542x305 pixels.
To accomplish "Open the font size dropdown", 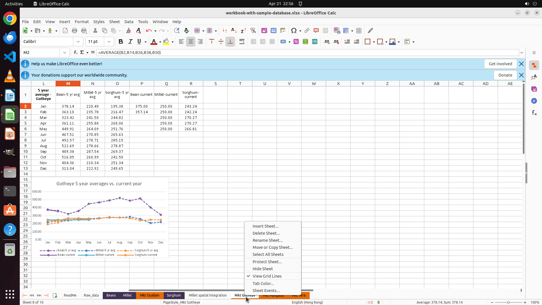I will click(x=109, y=42).
